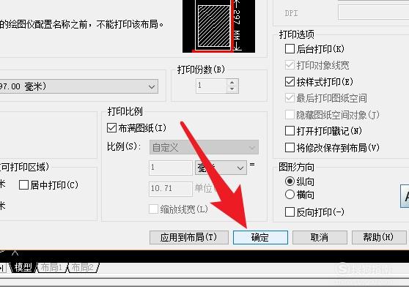Switch to the 模型 tab
409x303 pixels.
[23, 267]
